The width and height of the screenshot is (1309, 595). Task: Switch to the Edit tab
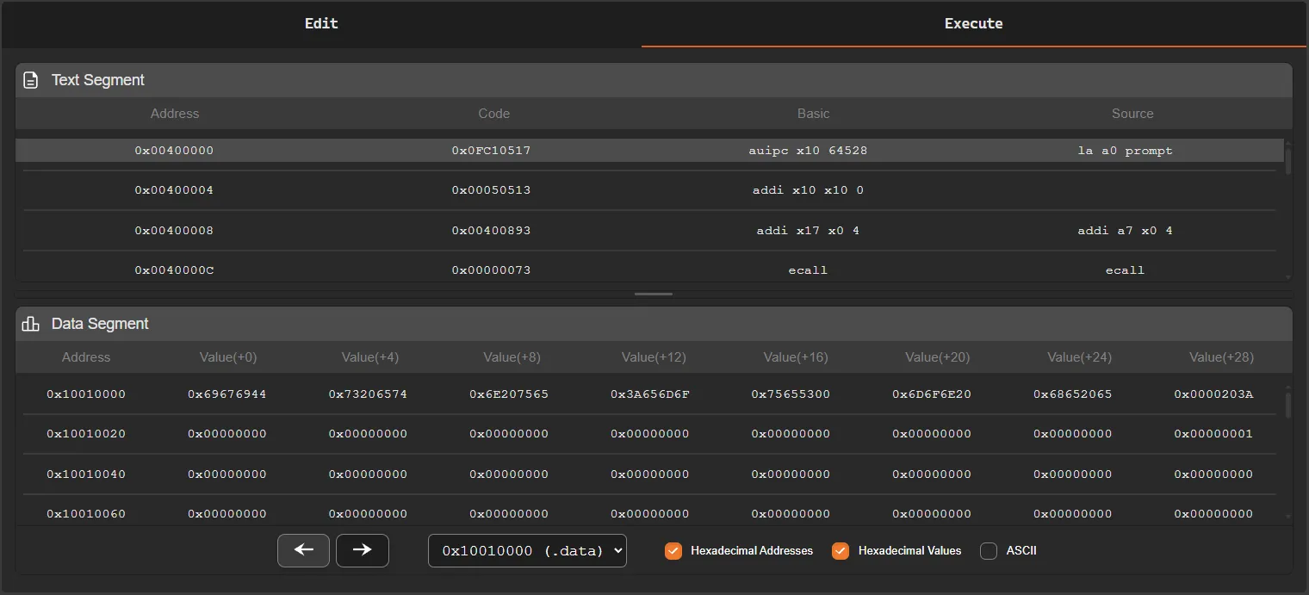pos(321,23)
